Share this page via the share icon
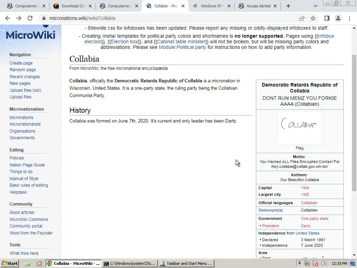 point(302,18)
